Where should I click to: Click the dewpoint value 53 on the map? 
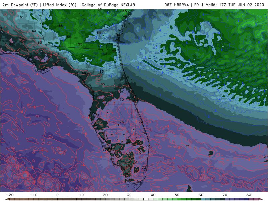point(124,11)
